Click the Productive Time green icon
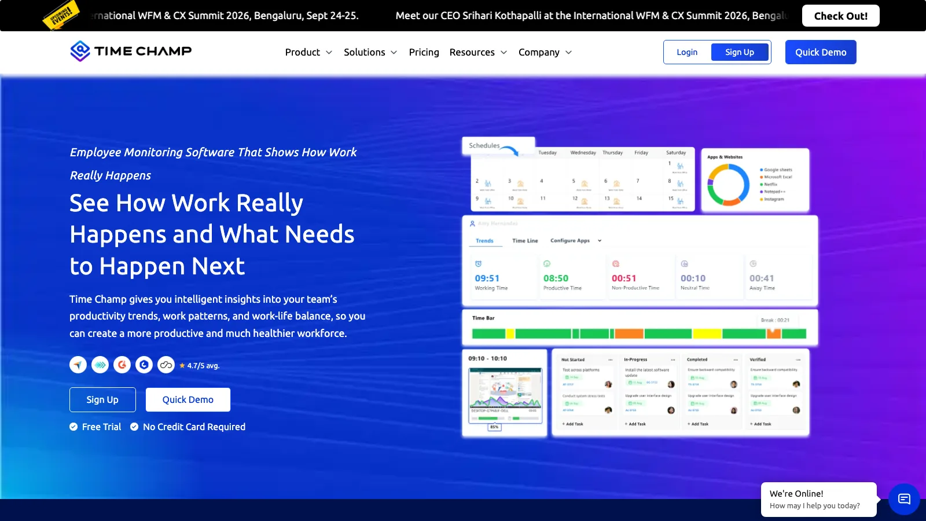The height and width of the screenshot is (521, 926). pyautogui.click(x=547, y=264)
